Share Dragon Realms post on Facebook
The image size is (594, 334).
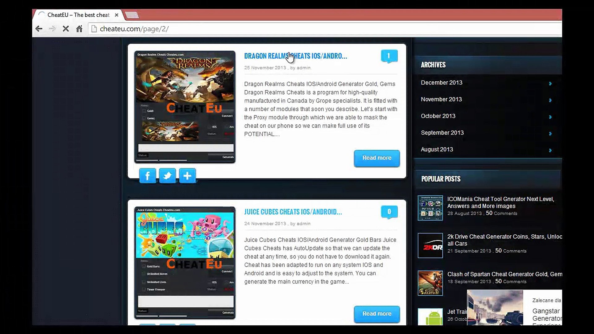click(x=148, y=176)
